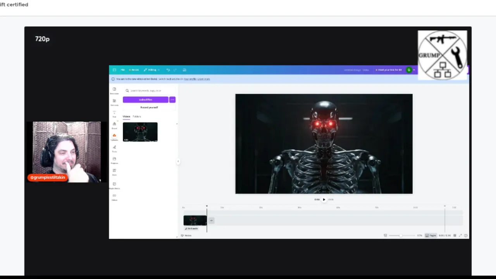Click the Add audio label under the clip
The image size is (496, 279).
tap(191, 229)
